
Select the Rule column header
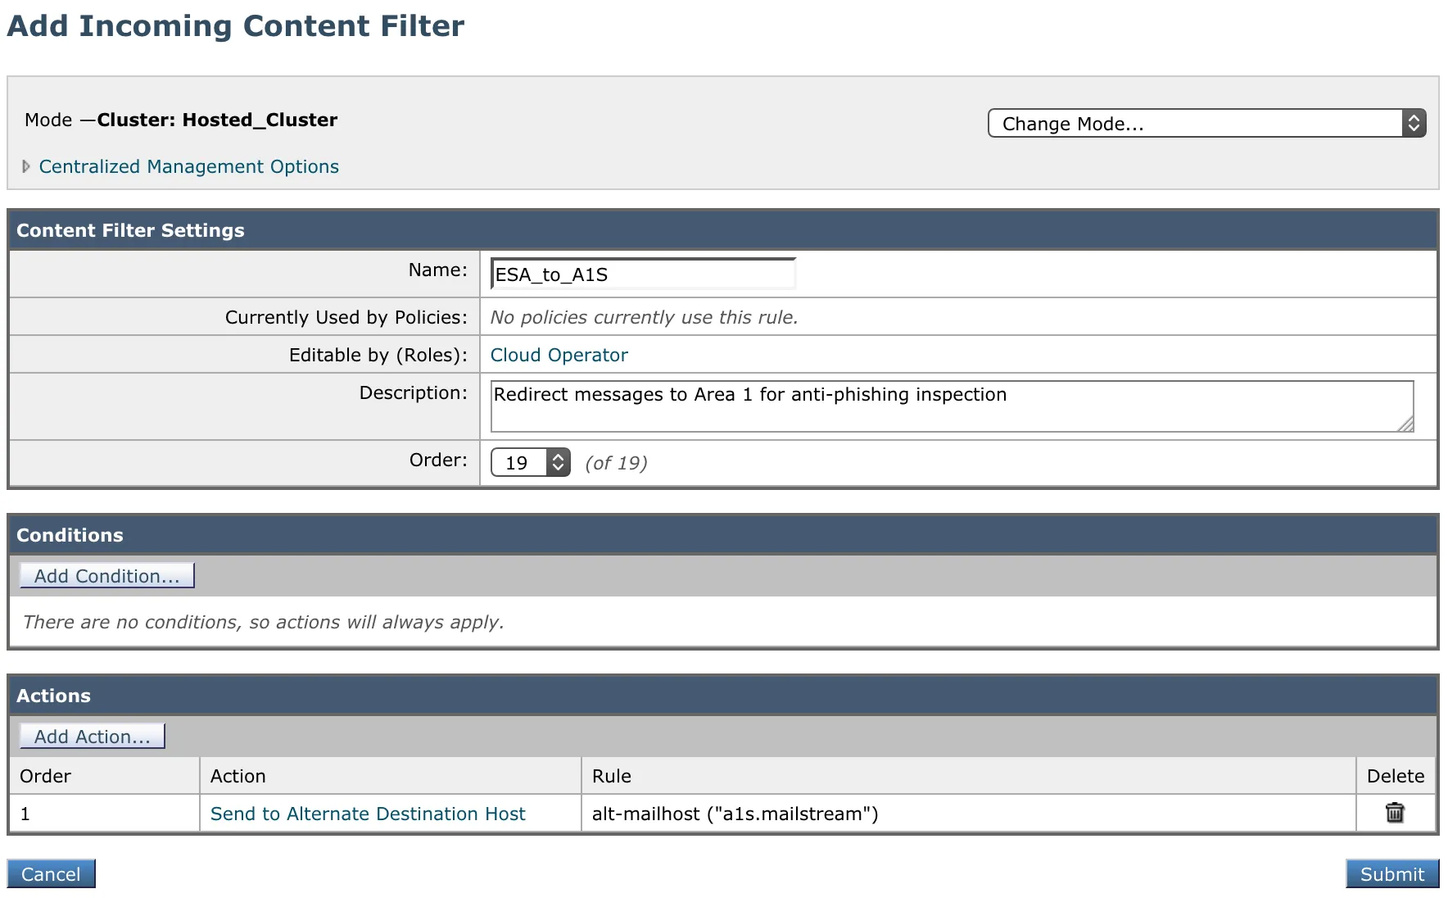[x=612, y=775]
